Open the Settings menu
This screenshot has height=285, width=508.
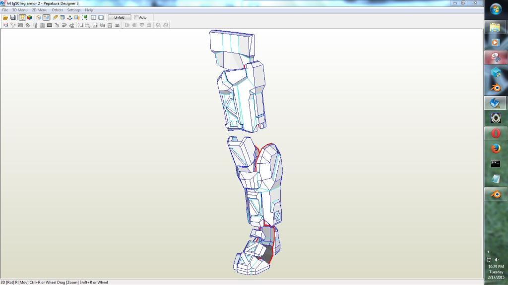(74, 10)
